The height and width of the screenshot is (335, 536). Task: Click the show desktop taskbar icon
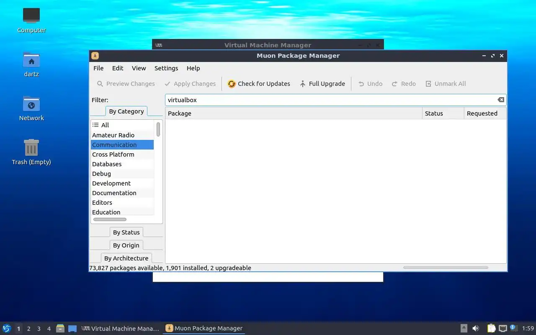72,329
